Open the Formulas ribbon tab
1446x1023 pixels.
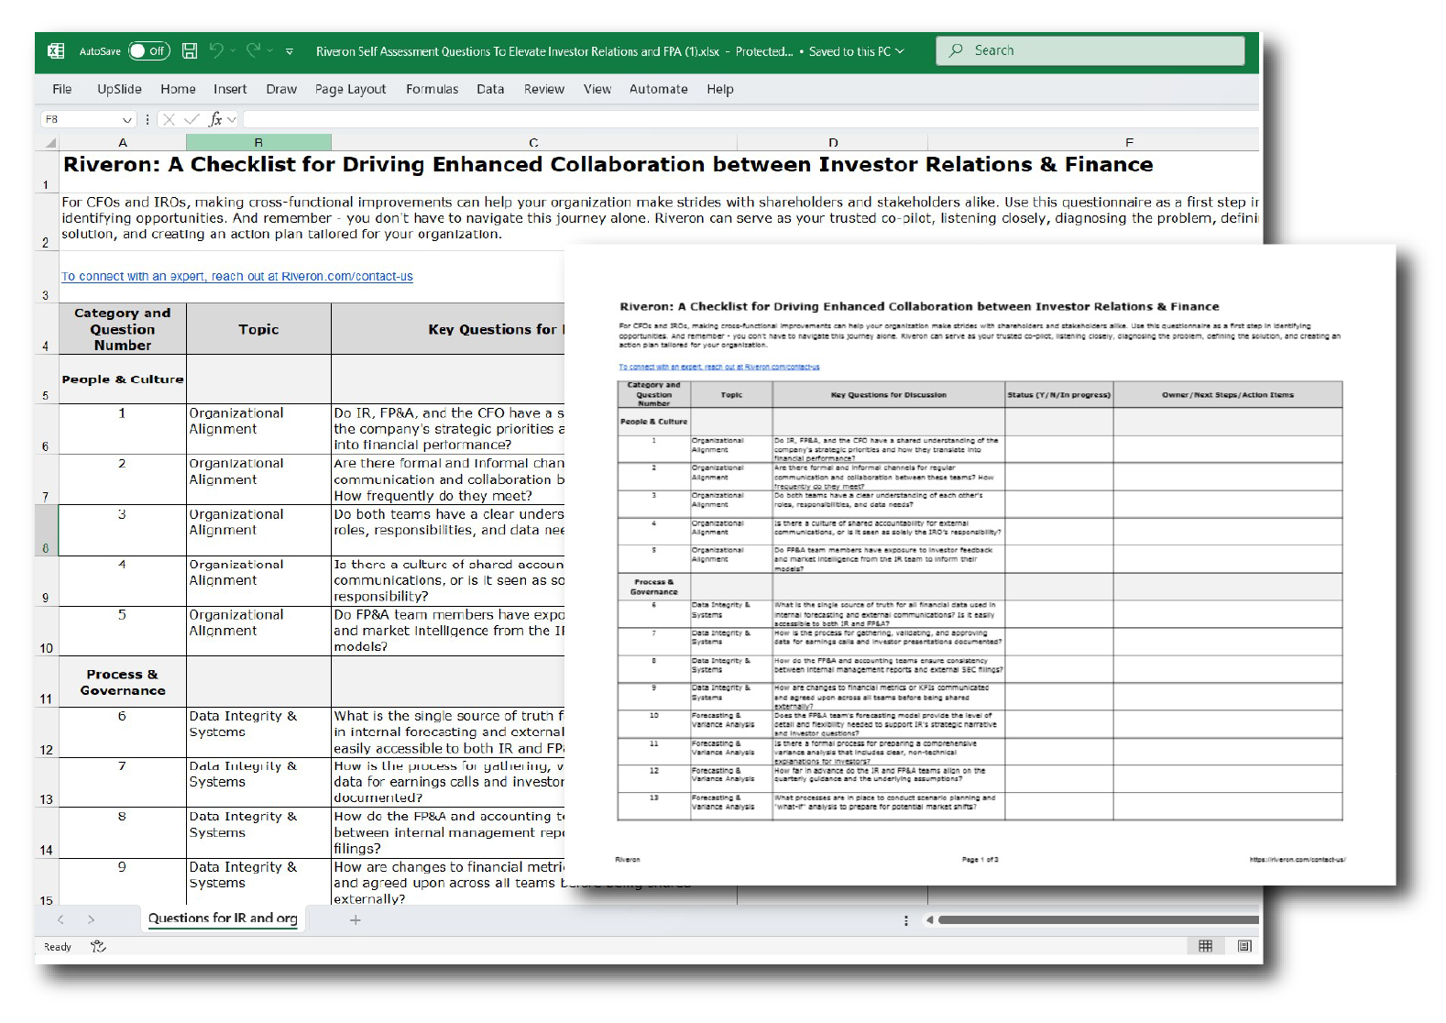pyautogui.click(x=432, y=89)
